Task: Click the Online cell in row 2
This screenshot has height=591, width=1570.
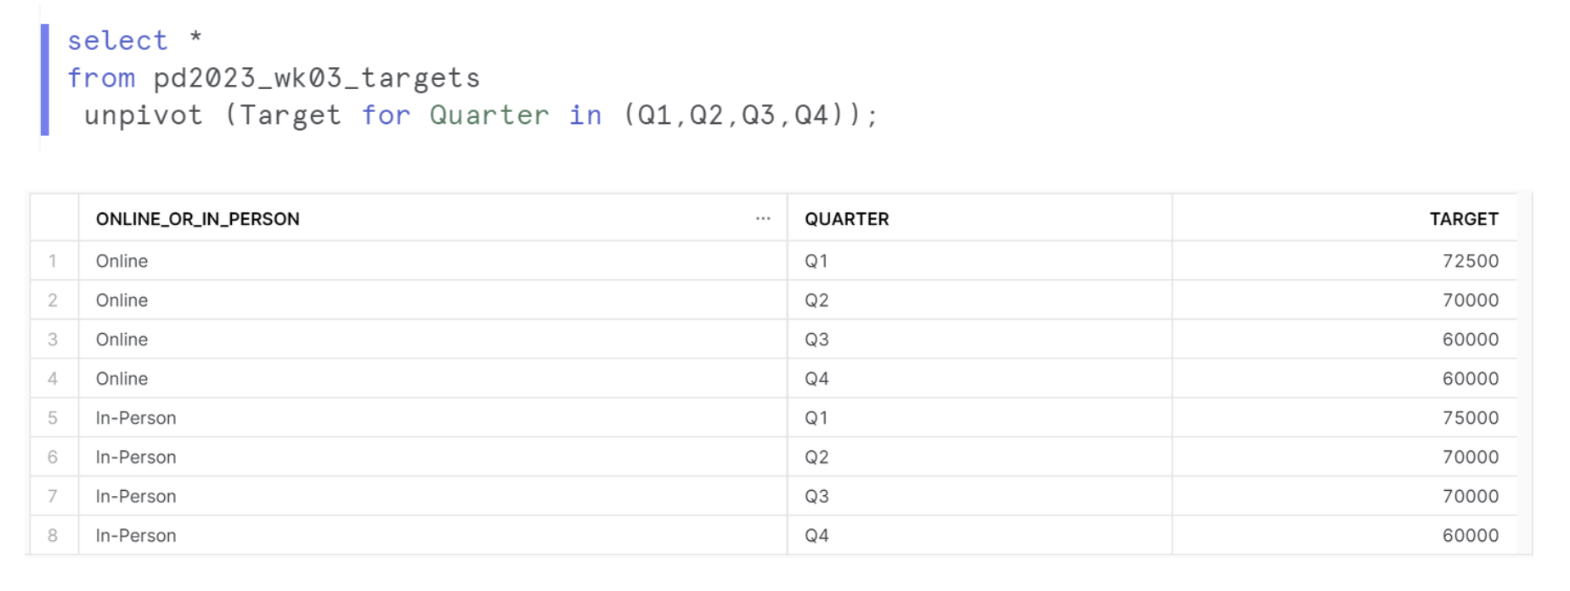Action: pyautogui.click(x=121, y=301)
